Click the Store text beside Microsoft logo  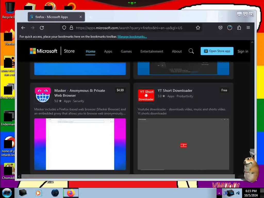[x=69, y=51]
